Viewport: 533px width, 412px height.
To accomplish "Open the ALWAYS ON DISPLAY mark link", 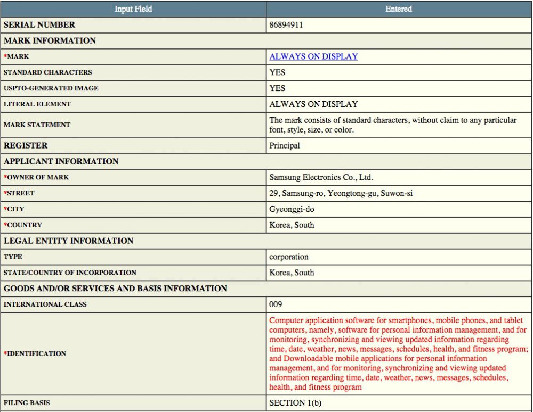I will pyautogui.click(x=313, y=56).
